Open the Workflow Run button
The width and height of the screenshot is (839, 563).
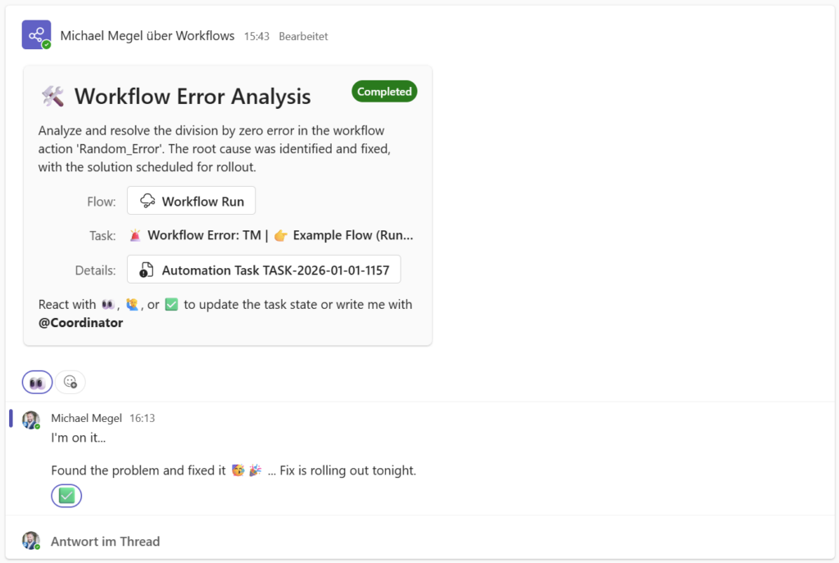(x=192, y=201)
